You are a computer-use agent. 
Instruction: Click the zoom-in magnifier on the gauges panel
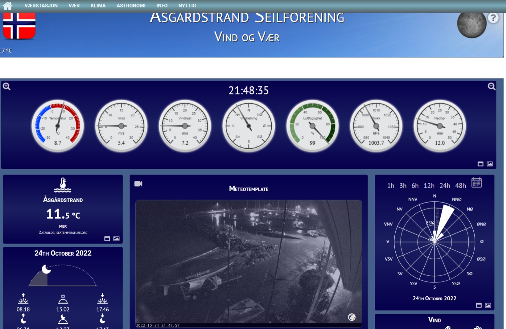tap(6, 86)
